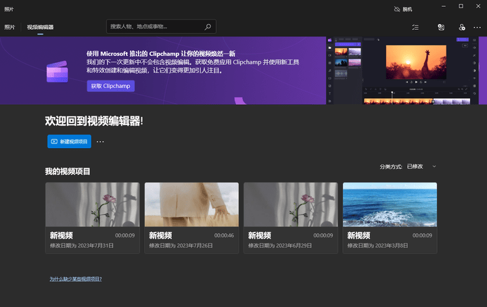Open the 视频编辑器 tab
The image size is (487, 307).
[x=40, y=27]
